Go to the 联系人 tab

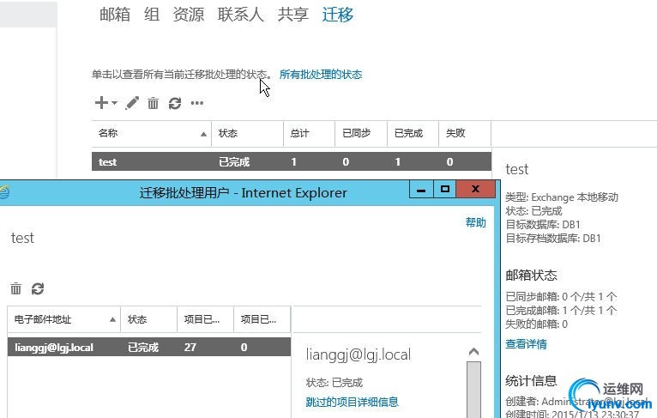tap(241, 15)
